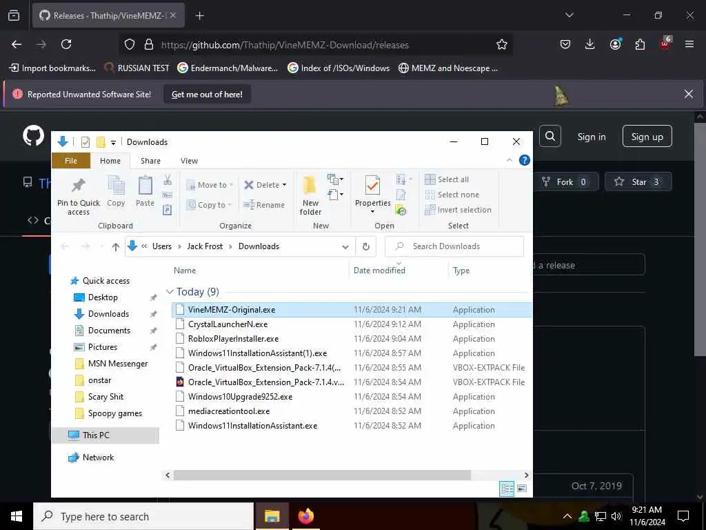This screenshot has width=706, height=530.
Task: Click the volume speaker tray icon
Action: [x=616, y=516]
